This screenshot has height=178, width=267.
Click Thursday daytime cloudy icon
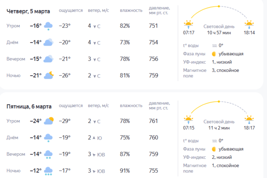tap(48, 42)
